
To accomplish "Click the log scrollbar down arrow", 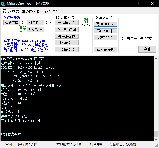I will 156,139.
